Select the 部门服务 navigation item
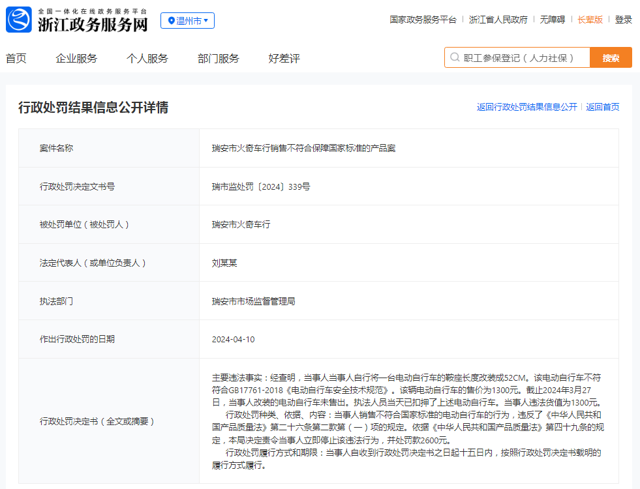This screenshot has width=640, height=489. click(219, 59)
